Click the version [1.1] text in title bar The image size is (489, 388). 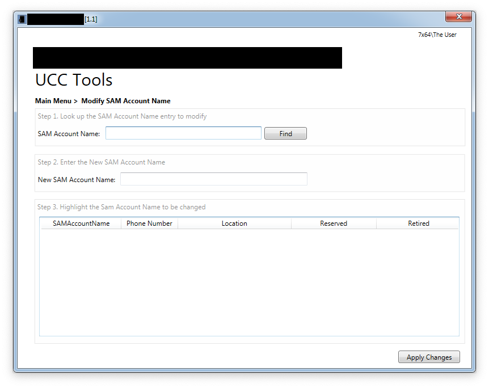pos(91,19)
